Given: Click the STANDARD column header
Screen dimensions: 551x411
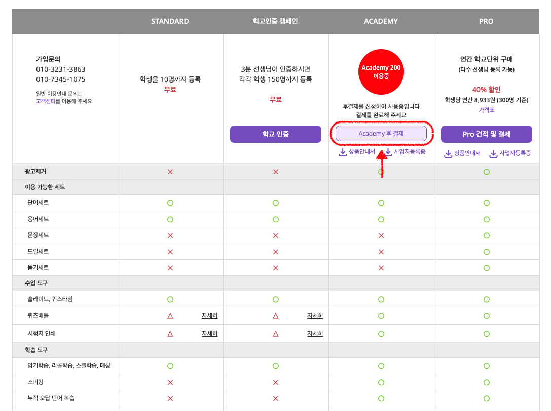Looking at the screenshot, I should coord(170,21).
